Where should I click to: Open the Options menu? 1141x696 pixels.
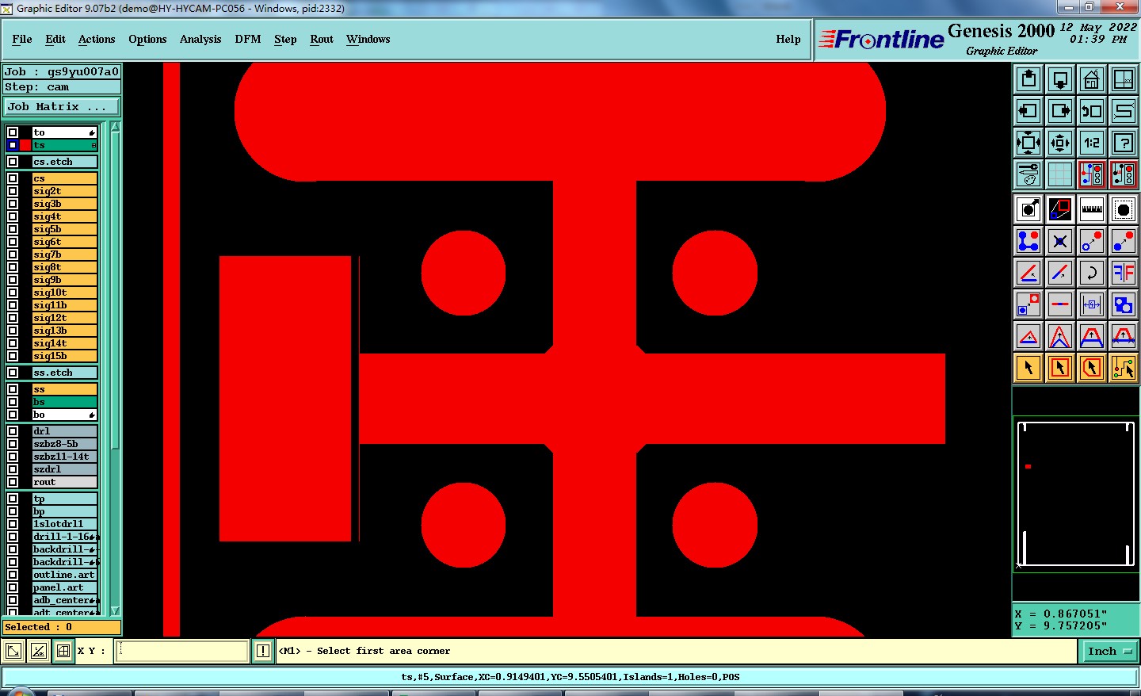coord(147,39)
